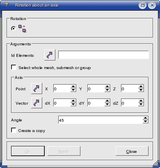This screenshot has width=160, height=168.
Task: Increase the X point coordinate value
Action: (73, 87)
